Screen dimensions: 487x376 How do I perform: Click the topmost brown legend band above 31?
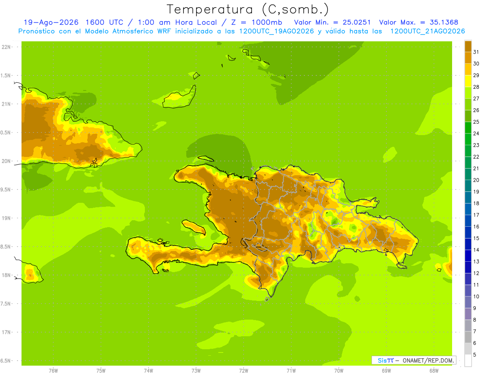pyautogui.click(x=468, y=46)
